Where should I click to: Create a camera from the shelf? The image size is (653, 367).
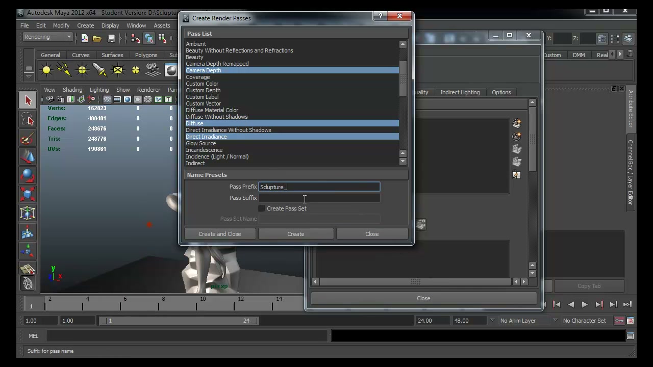153,70
